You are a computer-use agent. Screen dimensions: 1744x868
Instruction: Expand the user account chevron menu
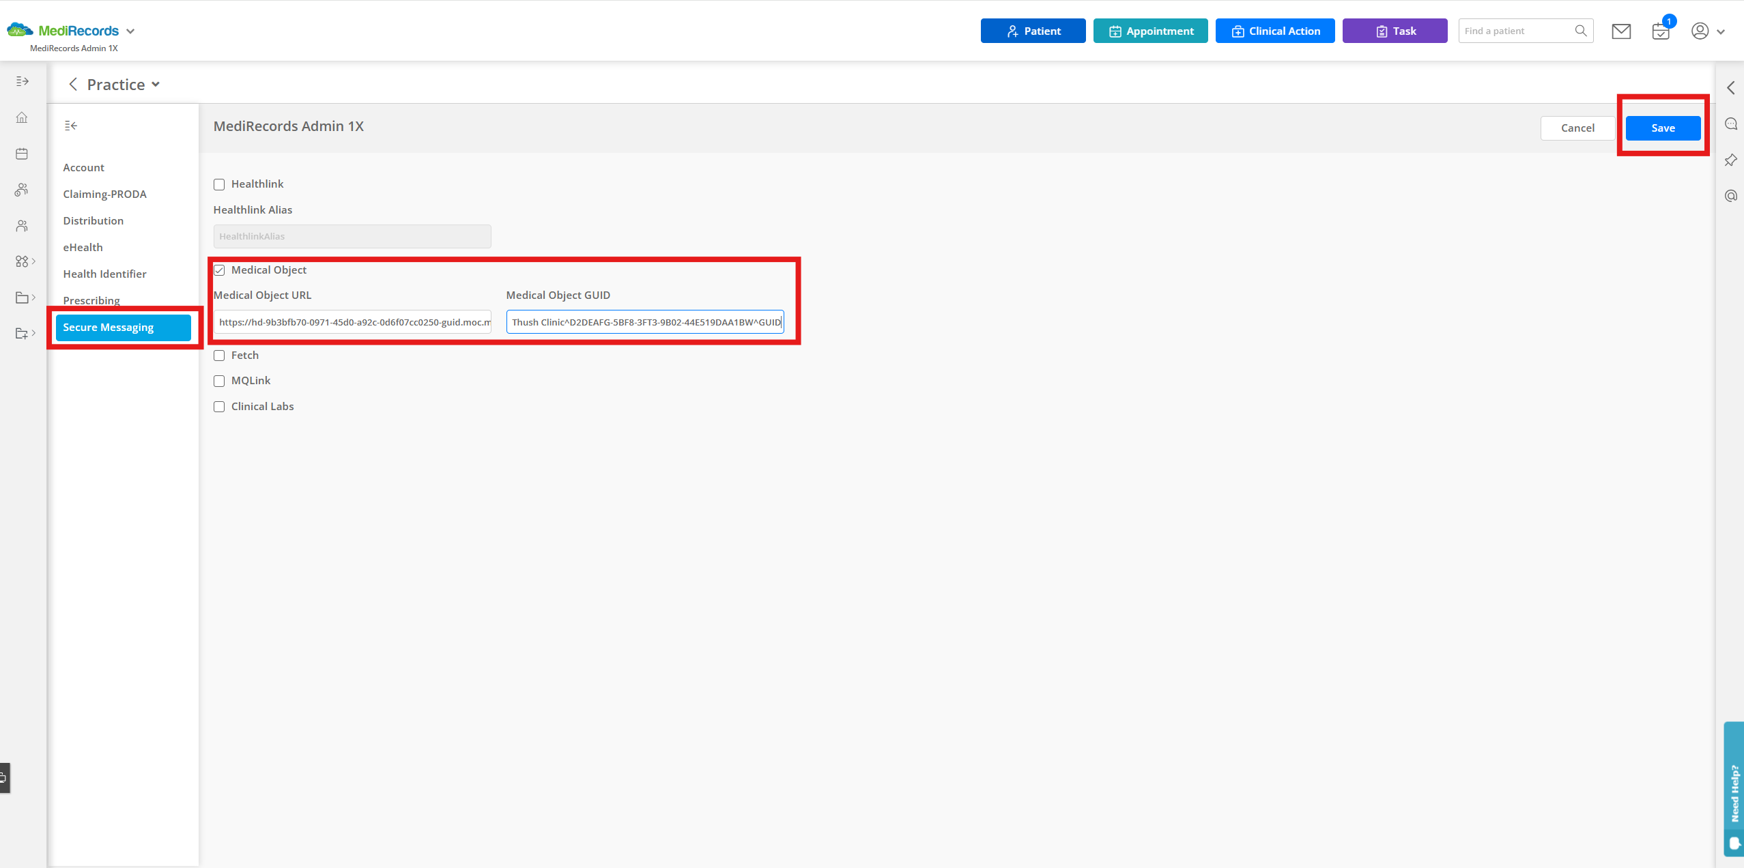(x=1720, y=32)
